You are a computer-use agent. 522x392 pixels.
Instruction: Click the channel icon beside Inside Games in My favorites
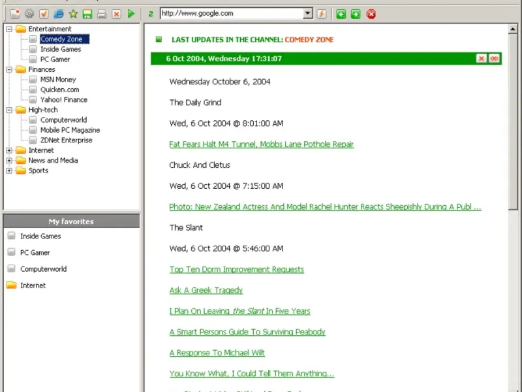11,236
